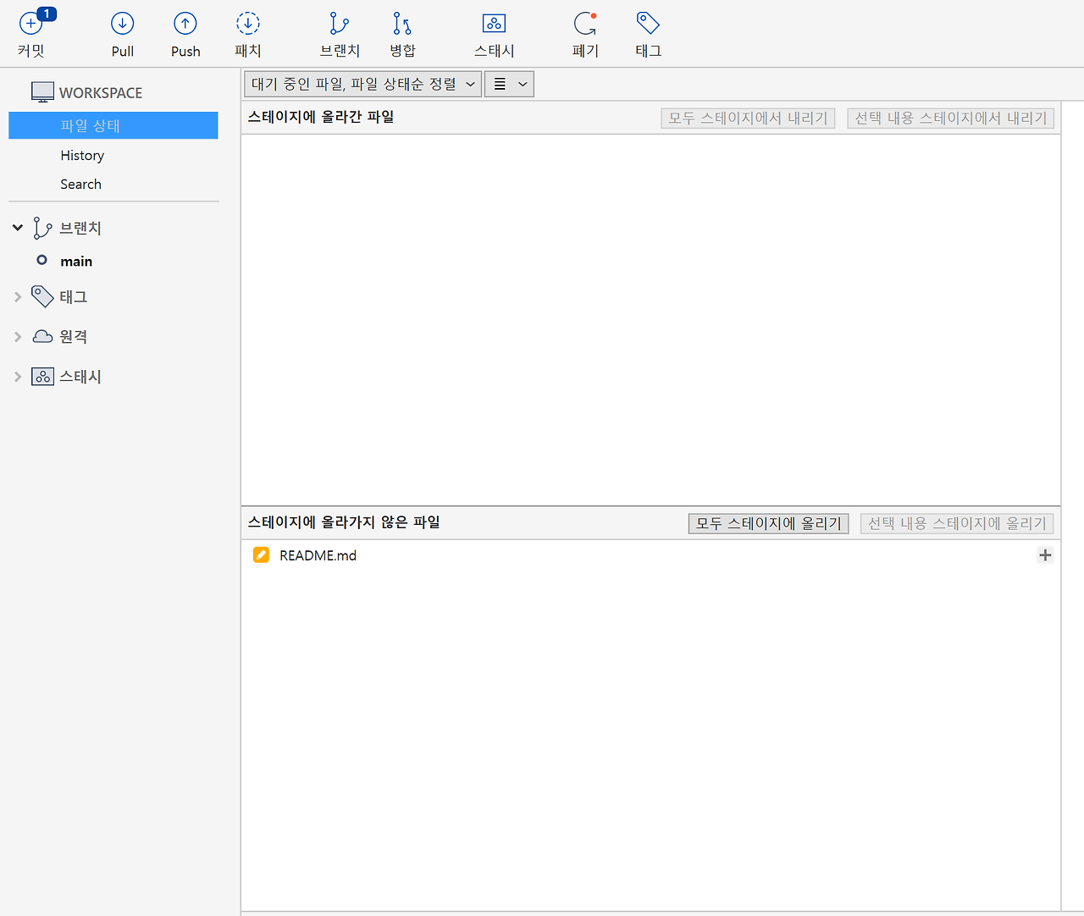Expand the 스태시 sidebar section chevron
This screenshot has height=916, width=1084.
(x=17, y=377)
